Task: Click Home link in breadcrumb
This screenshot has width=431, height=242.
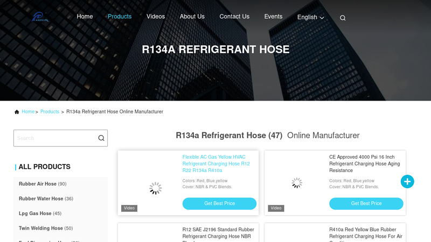Action: [x=28, y=112]
